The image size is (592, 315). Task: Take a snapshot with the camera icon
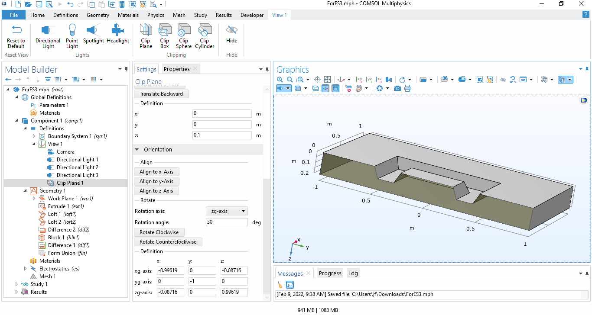[x=397, y=88]
